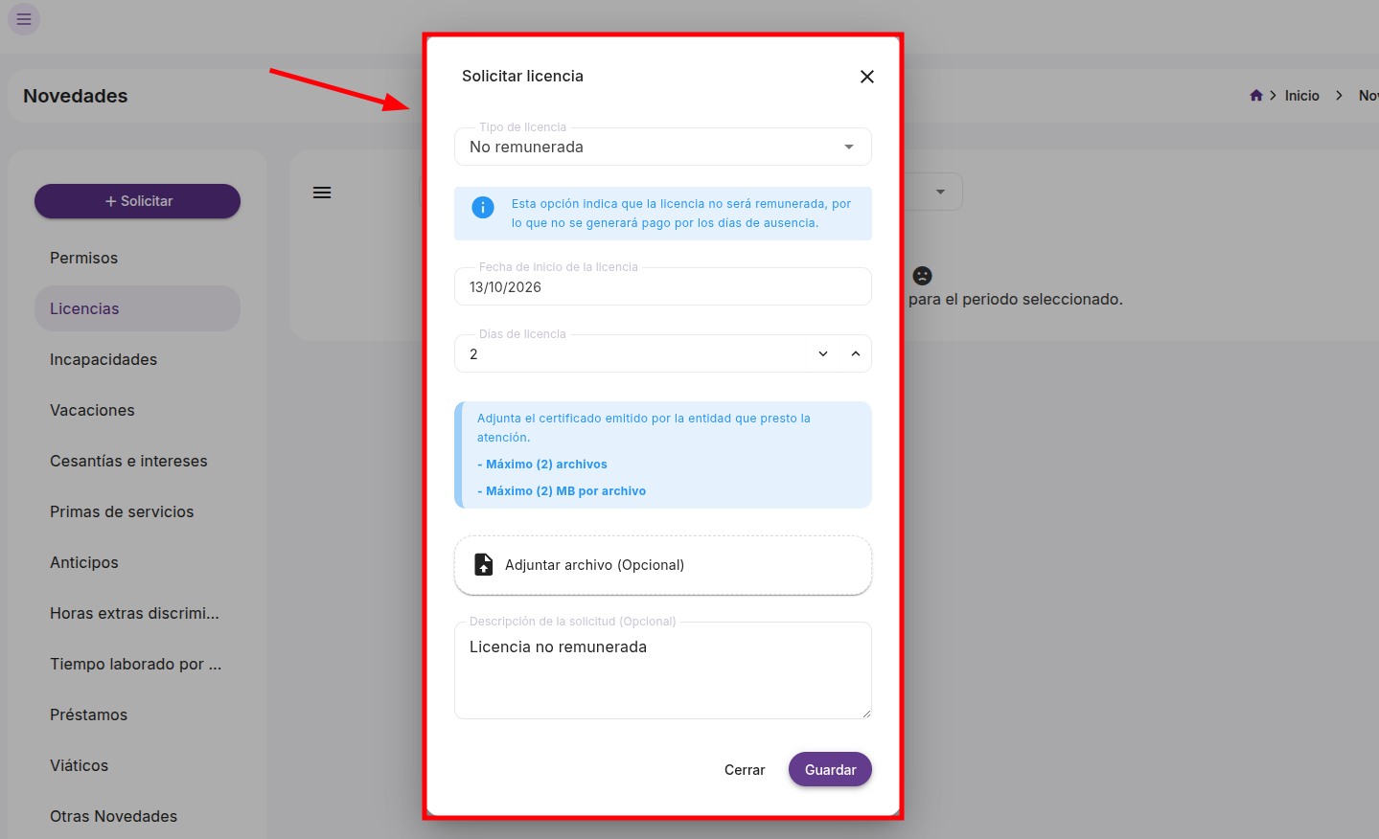Select the Fecha de inicio de la licencia field
The height and width of the screenshot is (839, 1379).
point(662,286)
